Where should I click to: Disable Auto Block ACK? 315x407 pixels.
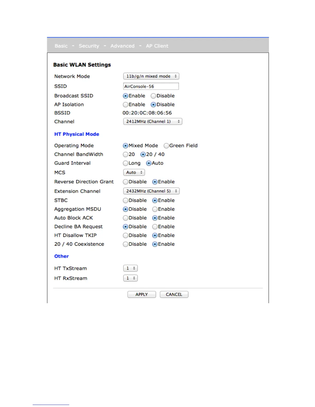[125, 218]
